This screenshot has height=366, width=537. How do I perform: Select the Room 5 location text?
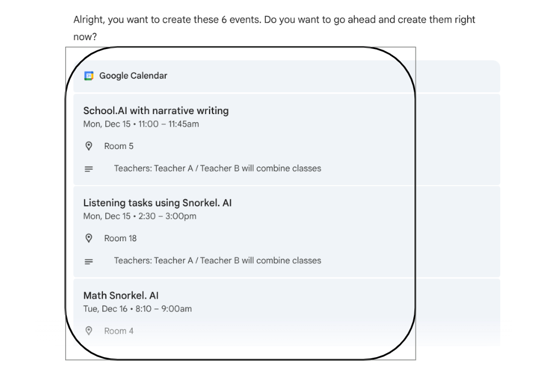coord(119,146)
